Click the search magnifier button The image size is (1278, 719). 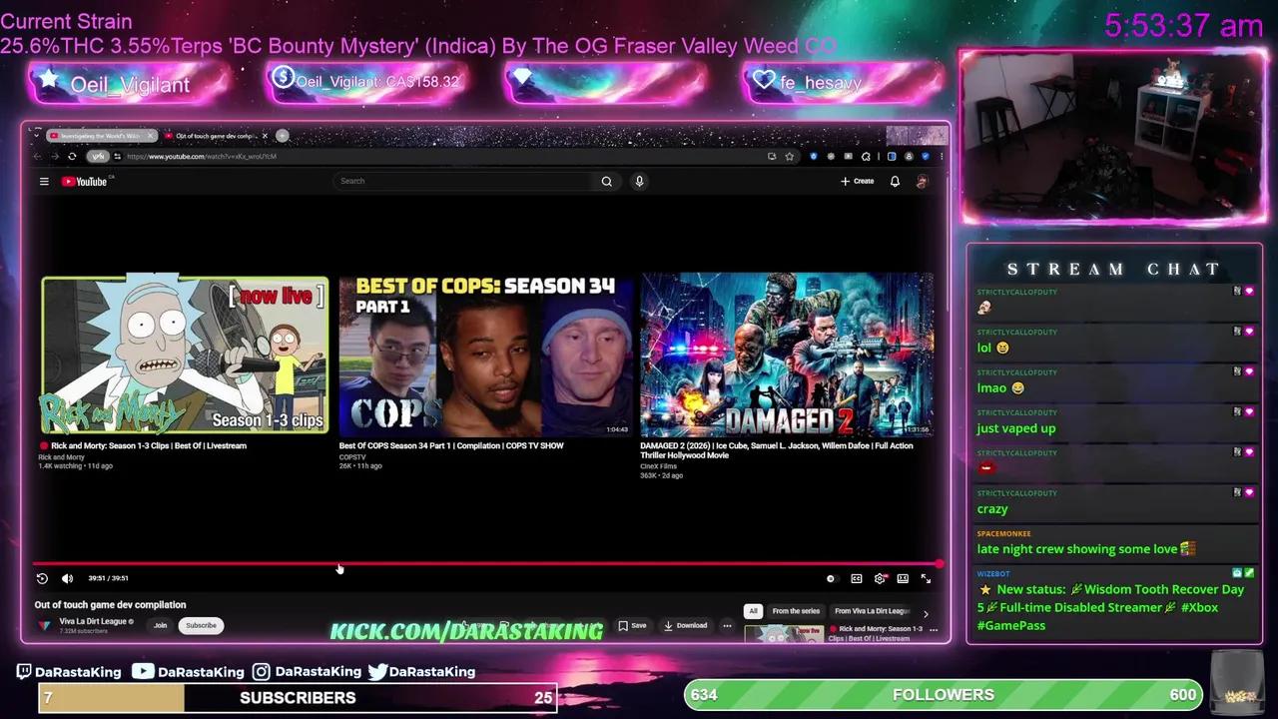[x=606, y=181]
